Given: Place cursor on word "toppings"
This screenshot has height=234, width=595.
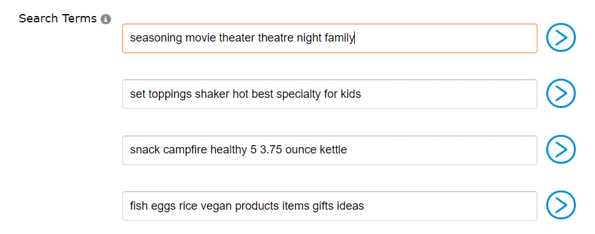Looking at the screenshot, I should [x=170, y=94].
